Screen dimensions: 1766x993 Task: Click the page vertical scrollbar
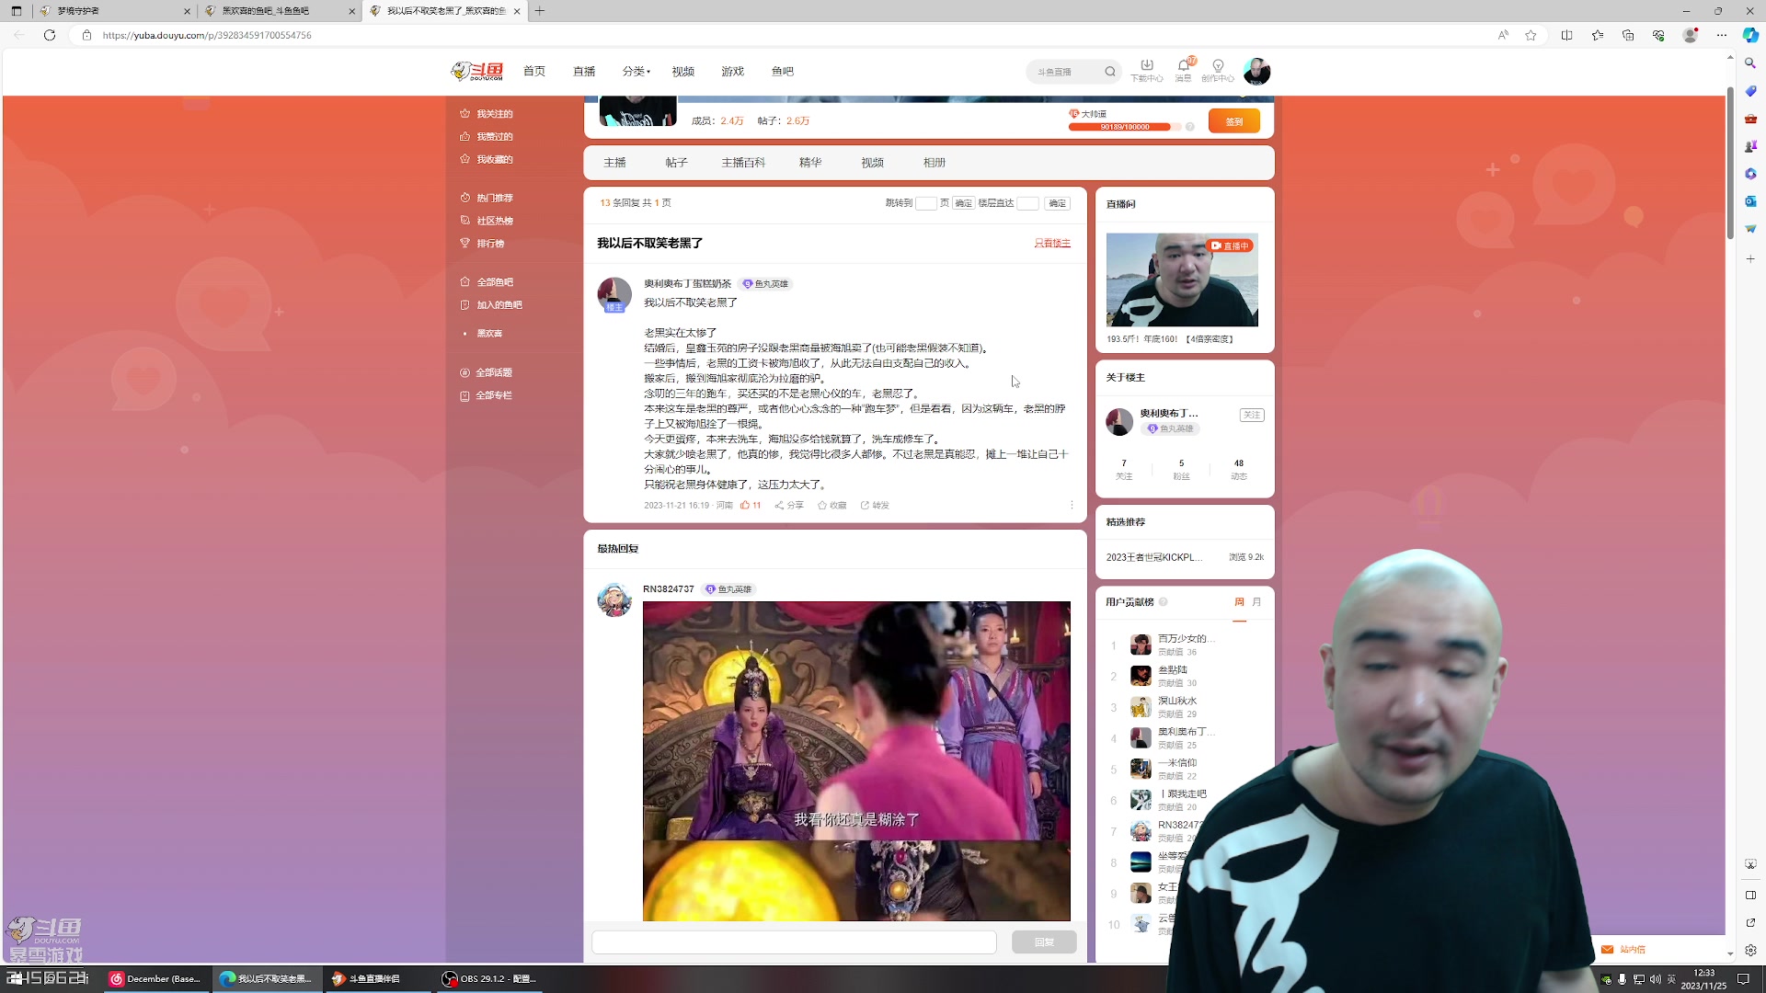[1730, 164]
